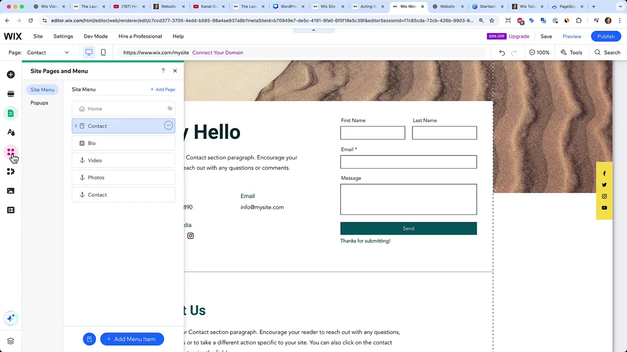The height and width of the screenshot is (352, 627).
Task: Select the Bio page row
Action: [x=123, y=143]
